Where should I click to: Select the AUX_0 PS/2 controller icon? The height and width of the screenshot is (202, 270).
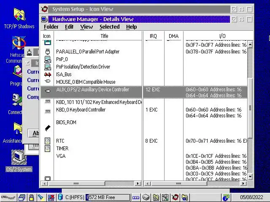[x=48, y=91]
